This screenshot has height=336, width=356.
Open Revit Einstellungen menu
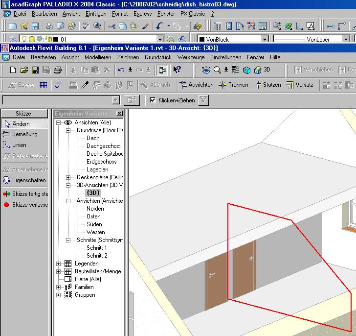coord(226,57)
